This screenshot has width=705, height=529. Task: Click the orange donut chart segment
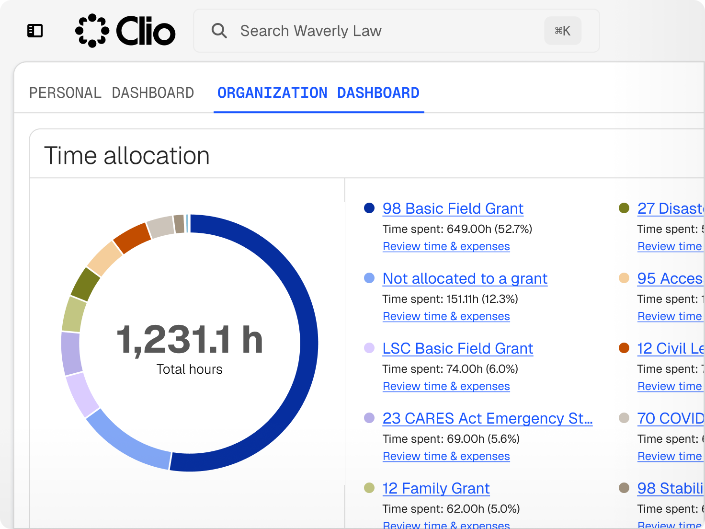click(x=133, y=238)
